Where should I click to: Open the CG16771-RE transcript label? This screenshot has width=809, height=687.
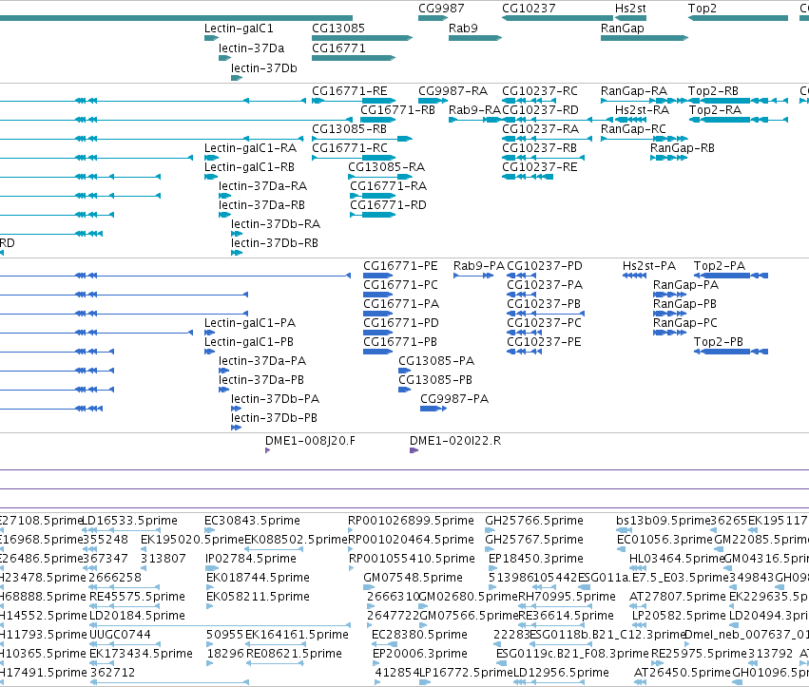coord(349,91)
